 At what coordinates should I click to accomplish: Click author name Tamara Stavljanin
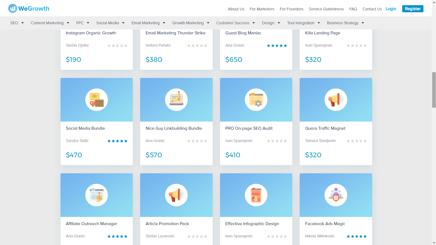(x=320, y=141)
